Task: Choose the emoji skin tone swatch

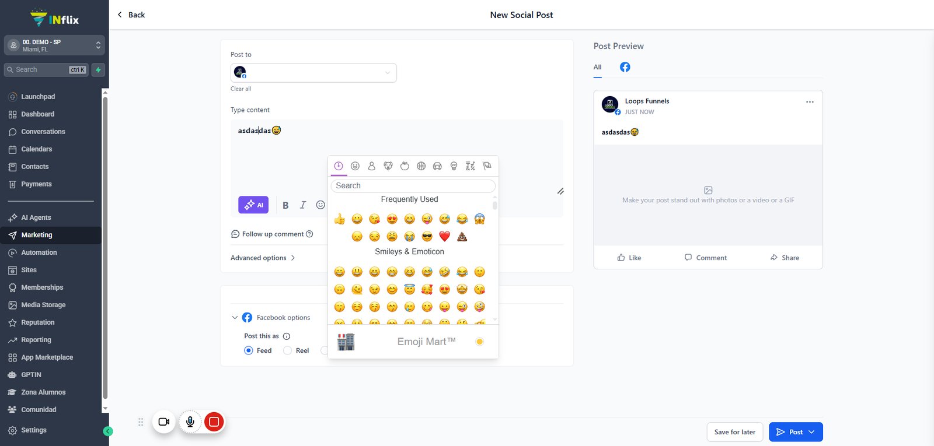Action: pos(479,342)
